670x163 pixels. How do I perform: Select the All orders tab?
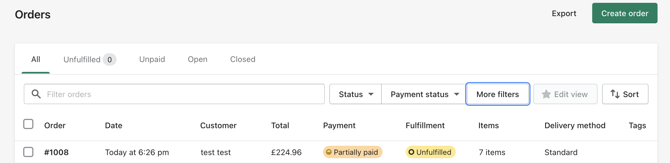pyautogui.click(x=36, y=59)
